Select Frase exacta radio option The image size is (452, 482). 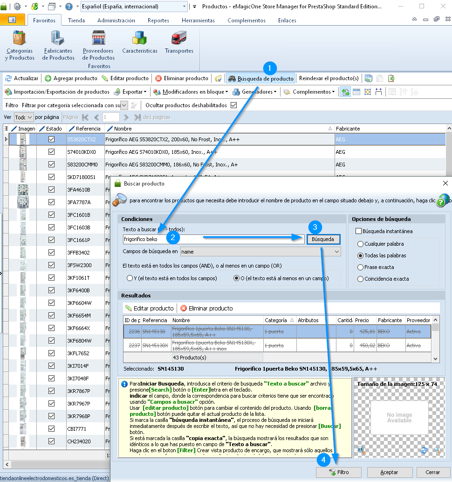click(360, 267)
